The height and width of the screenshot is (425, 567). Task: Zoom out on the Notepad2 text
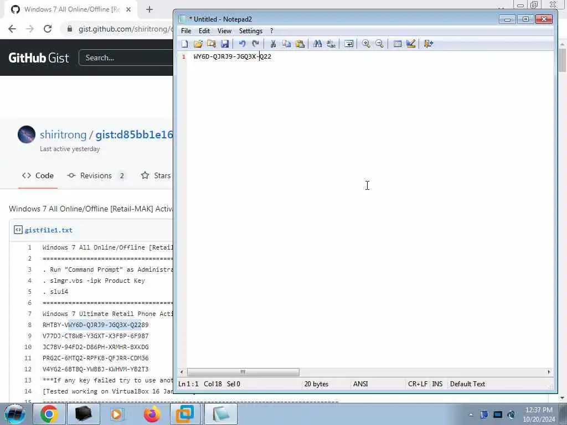(379, 44)
